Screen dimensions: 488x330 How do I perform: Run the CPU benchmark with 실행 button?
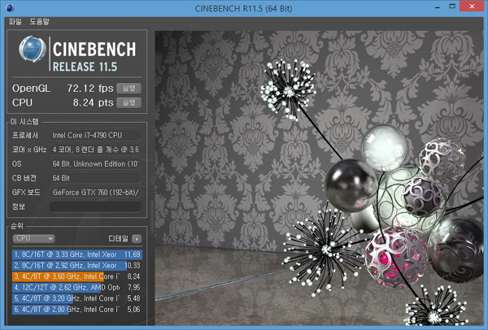129,102
